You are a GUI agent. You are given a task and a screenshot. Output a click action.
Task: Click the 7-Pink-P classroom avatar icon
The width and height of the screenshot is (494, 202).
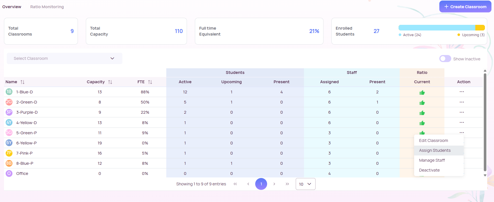(x=9, y=153)
